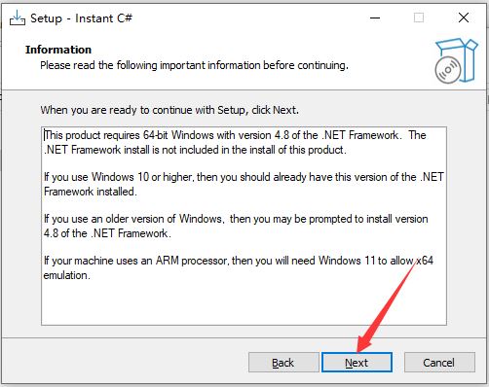Click the red arrow annotation pointing to Next
Image resolution: width=489 pixels, height=387 pixels.
(387, 306)
